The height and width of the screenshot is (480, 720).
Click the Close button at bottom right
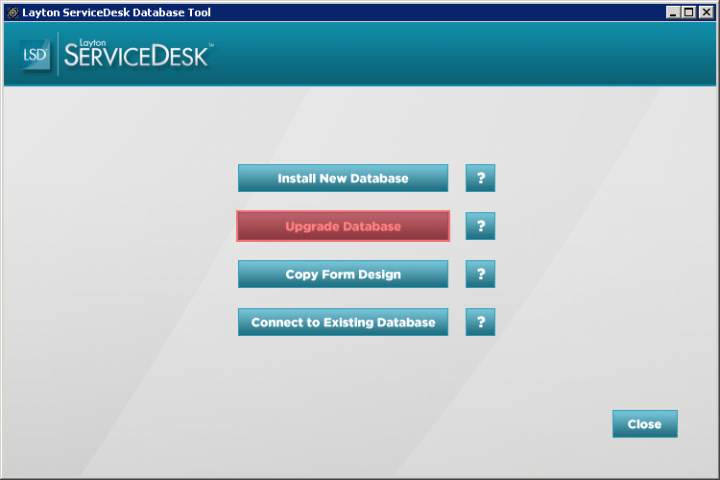pyautogui.click(x=645, y=424)
